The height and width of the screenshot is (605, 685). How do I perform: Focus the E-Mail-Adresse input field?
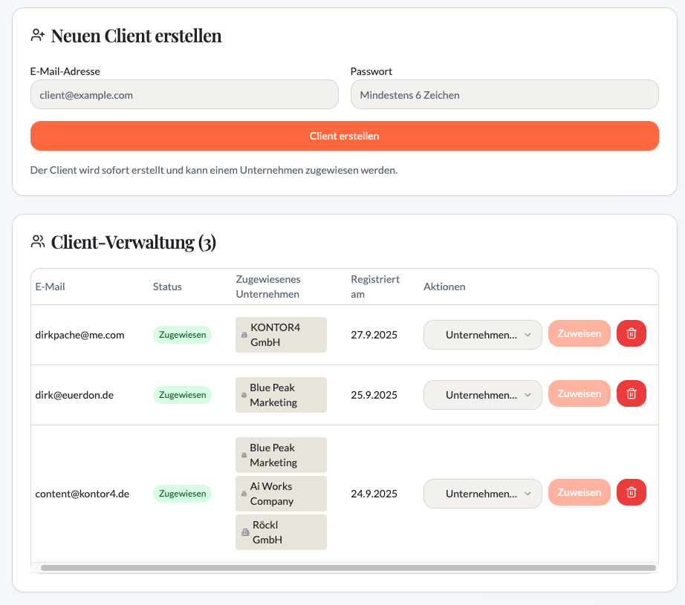pyautogui.click(x=184, y=95)
